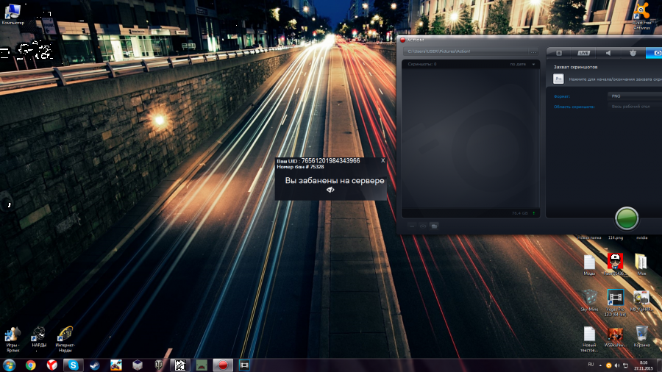Launch Yandex browser from taskbar

click(x=52, y=365)
